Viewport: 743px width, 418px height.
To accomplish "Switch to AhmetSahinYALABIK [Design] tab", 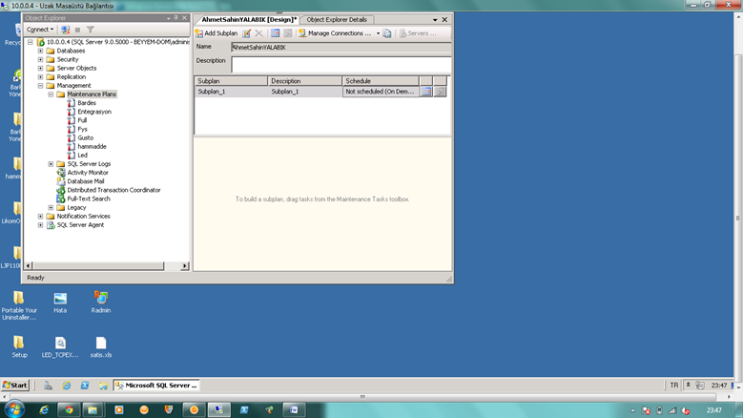I will click(248, 19).
